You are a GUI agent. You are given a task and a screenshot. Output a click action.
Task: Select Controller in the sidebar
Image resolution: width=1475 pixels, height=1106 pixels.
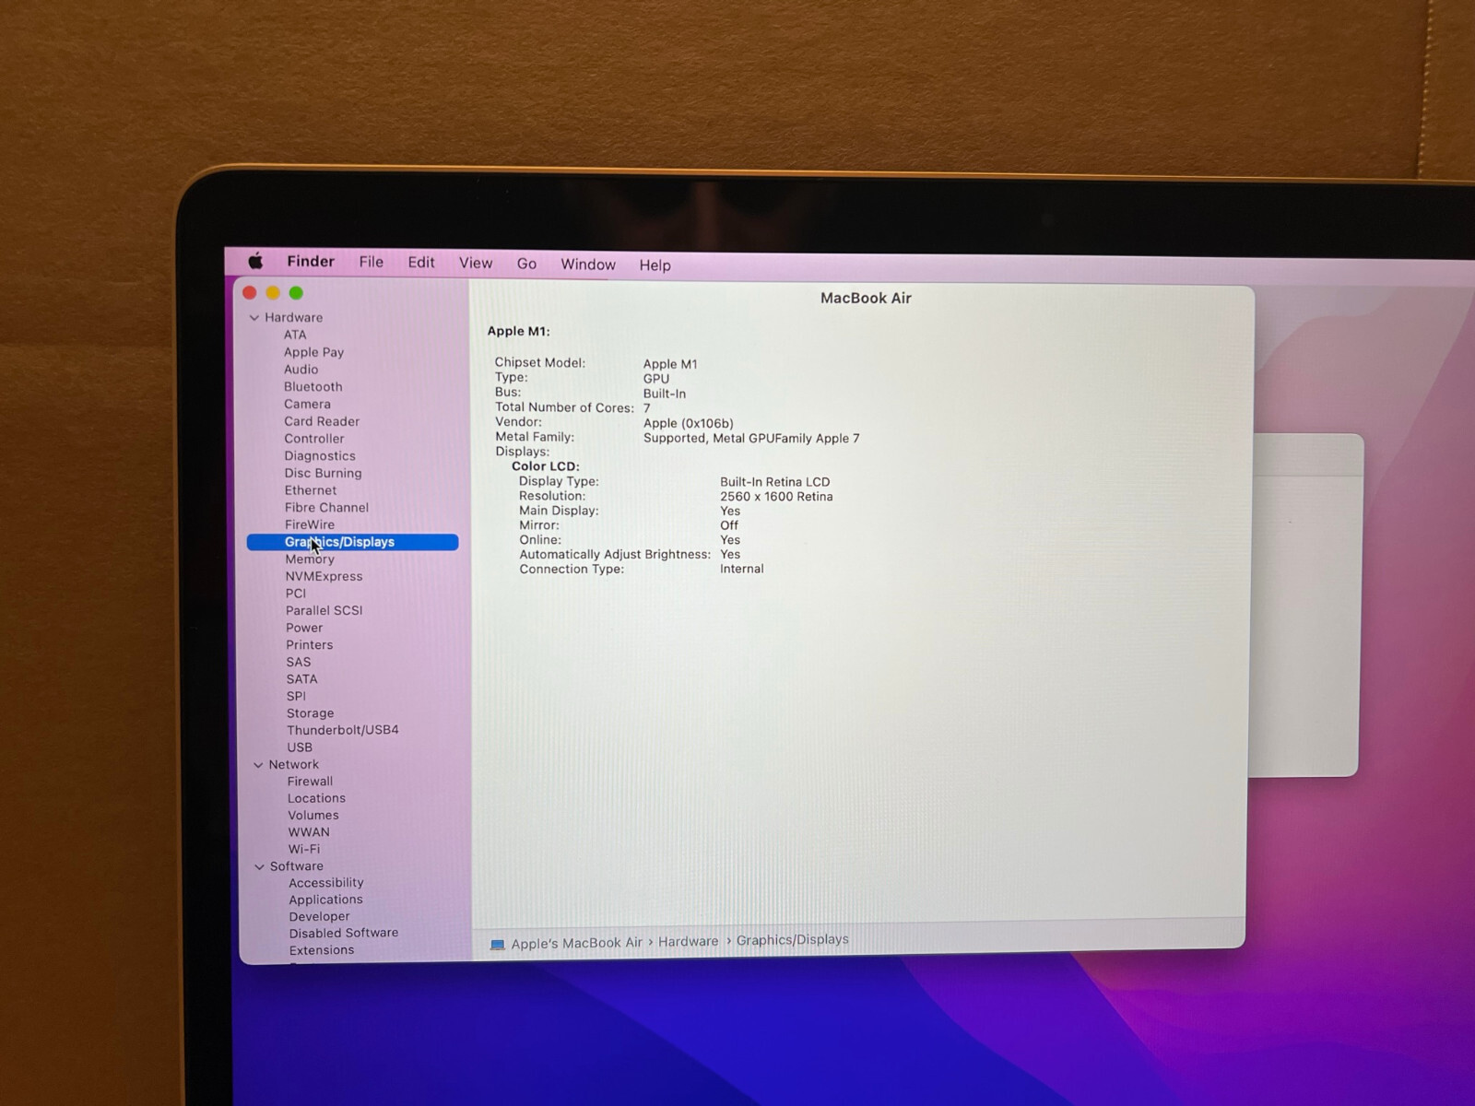point(314,439)
